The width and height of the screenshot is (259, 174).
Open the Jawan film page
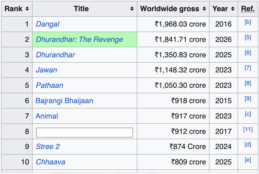[46, 70]
